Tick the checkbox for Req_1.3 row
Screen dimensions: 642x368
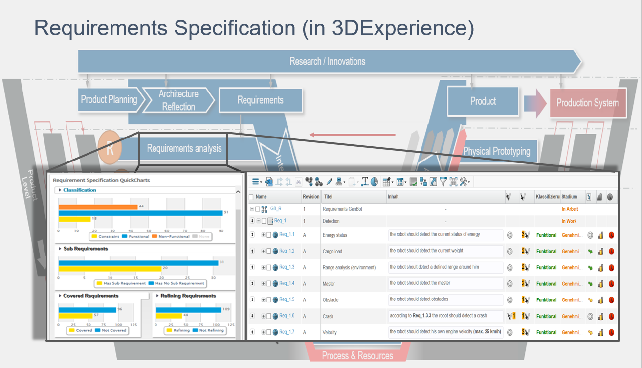(269, 268)
